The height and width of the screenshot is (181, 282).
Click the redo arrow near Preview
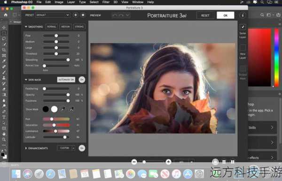coord(121,15)
